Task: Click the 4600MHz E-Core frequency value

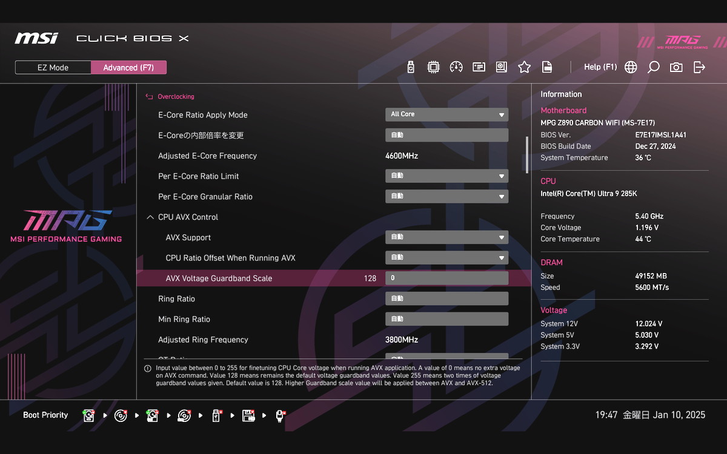Action: 402,156
